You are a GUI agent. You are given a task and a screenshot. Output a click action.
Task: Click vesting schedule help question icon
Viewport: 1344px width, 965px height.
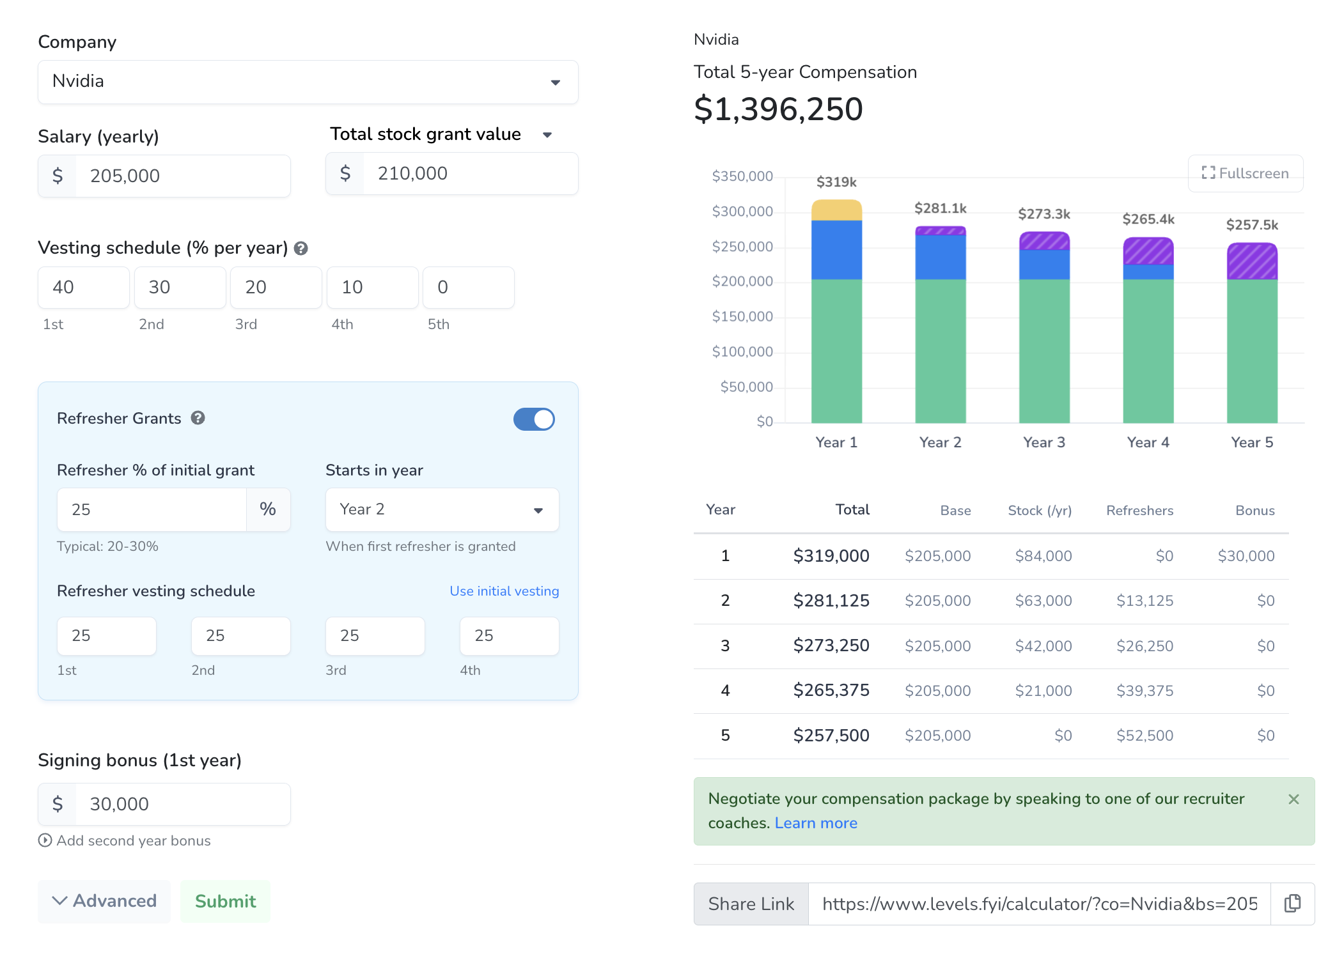point(301,249)
